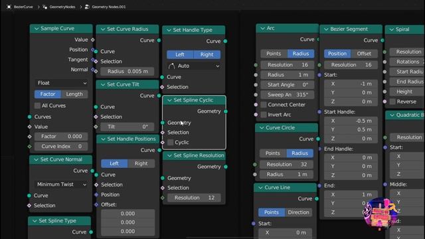Click Curve Circle Curve output socket

[318, 139]
